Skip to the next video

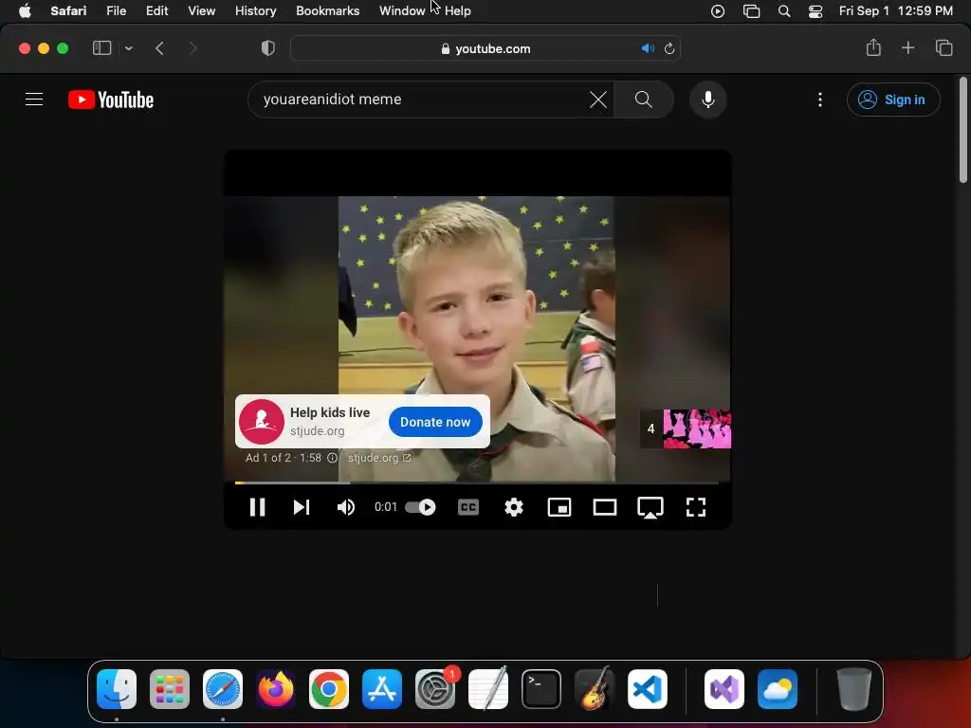point(302,507)
